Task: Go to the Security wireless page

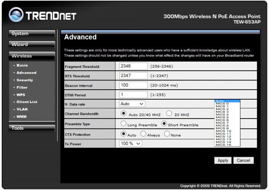Action: [x=24, y=80]
